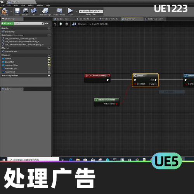
Task: Open the Console dropdown arrow
Action: (x=11, y=12)
